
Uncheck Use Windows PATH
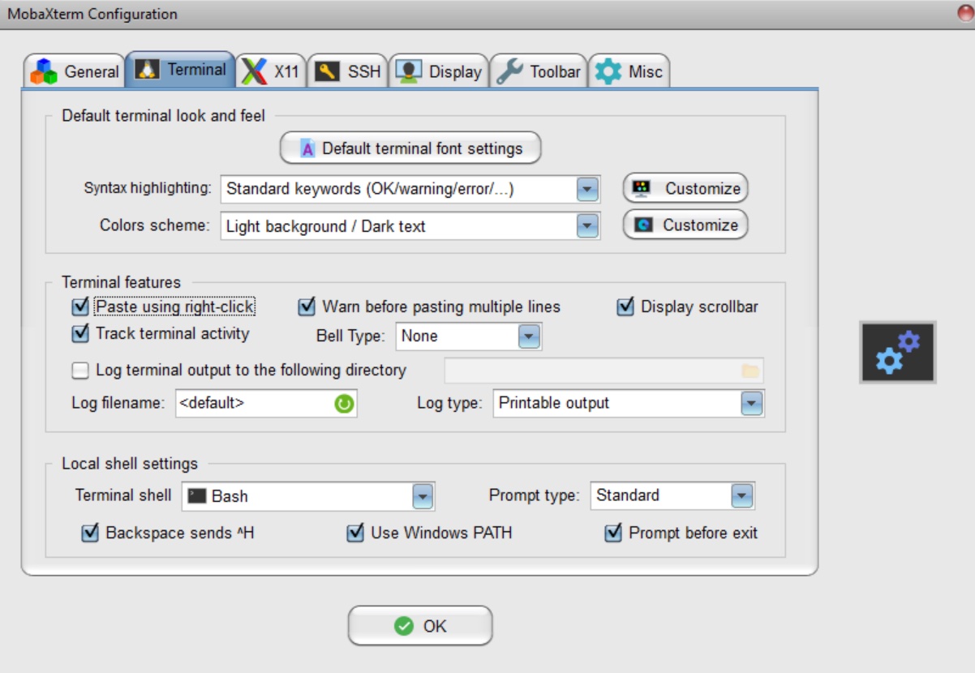tap(355, 533)
